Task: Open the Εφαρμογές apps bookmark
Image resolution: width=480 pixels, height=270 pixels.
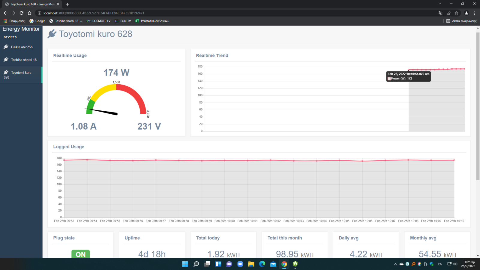Action: (14, 21)
